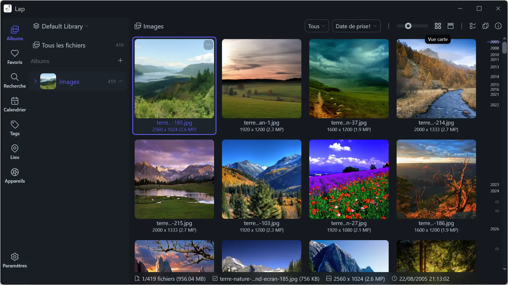This screenshot has width=508, height=285.
Task: Click the image size icon in the status bar
Action: tap(329, 278)
